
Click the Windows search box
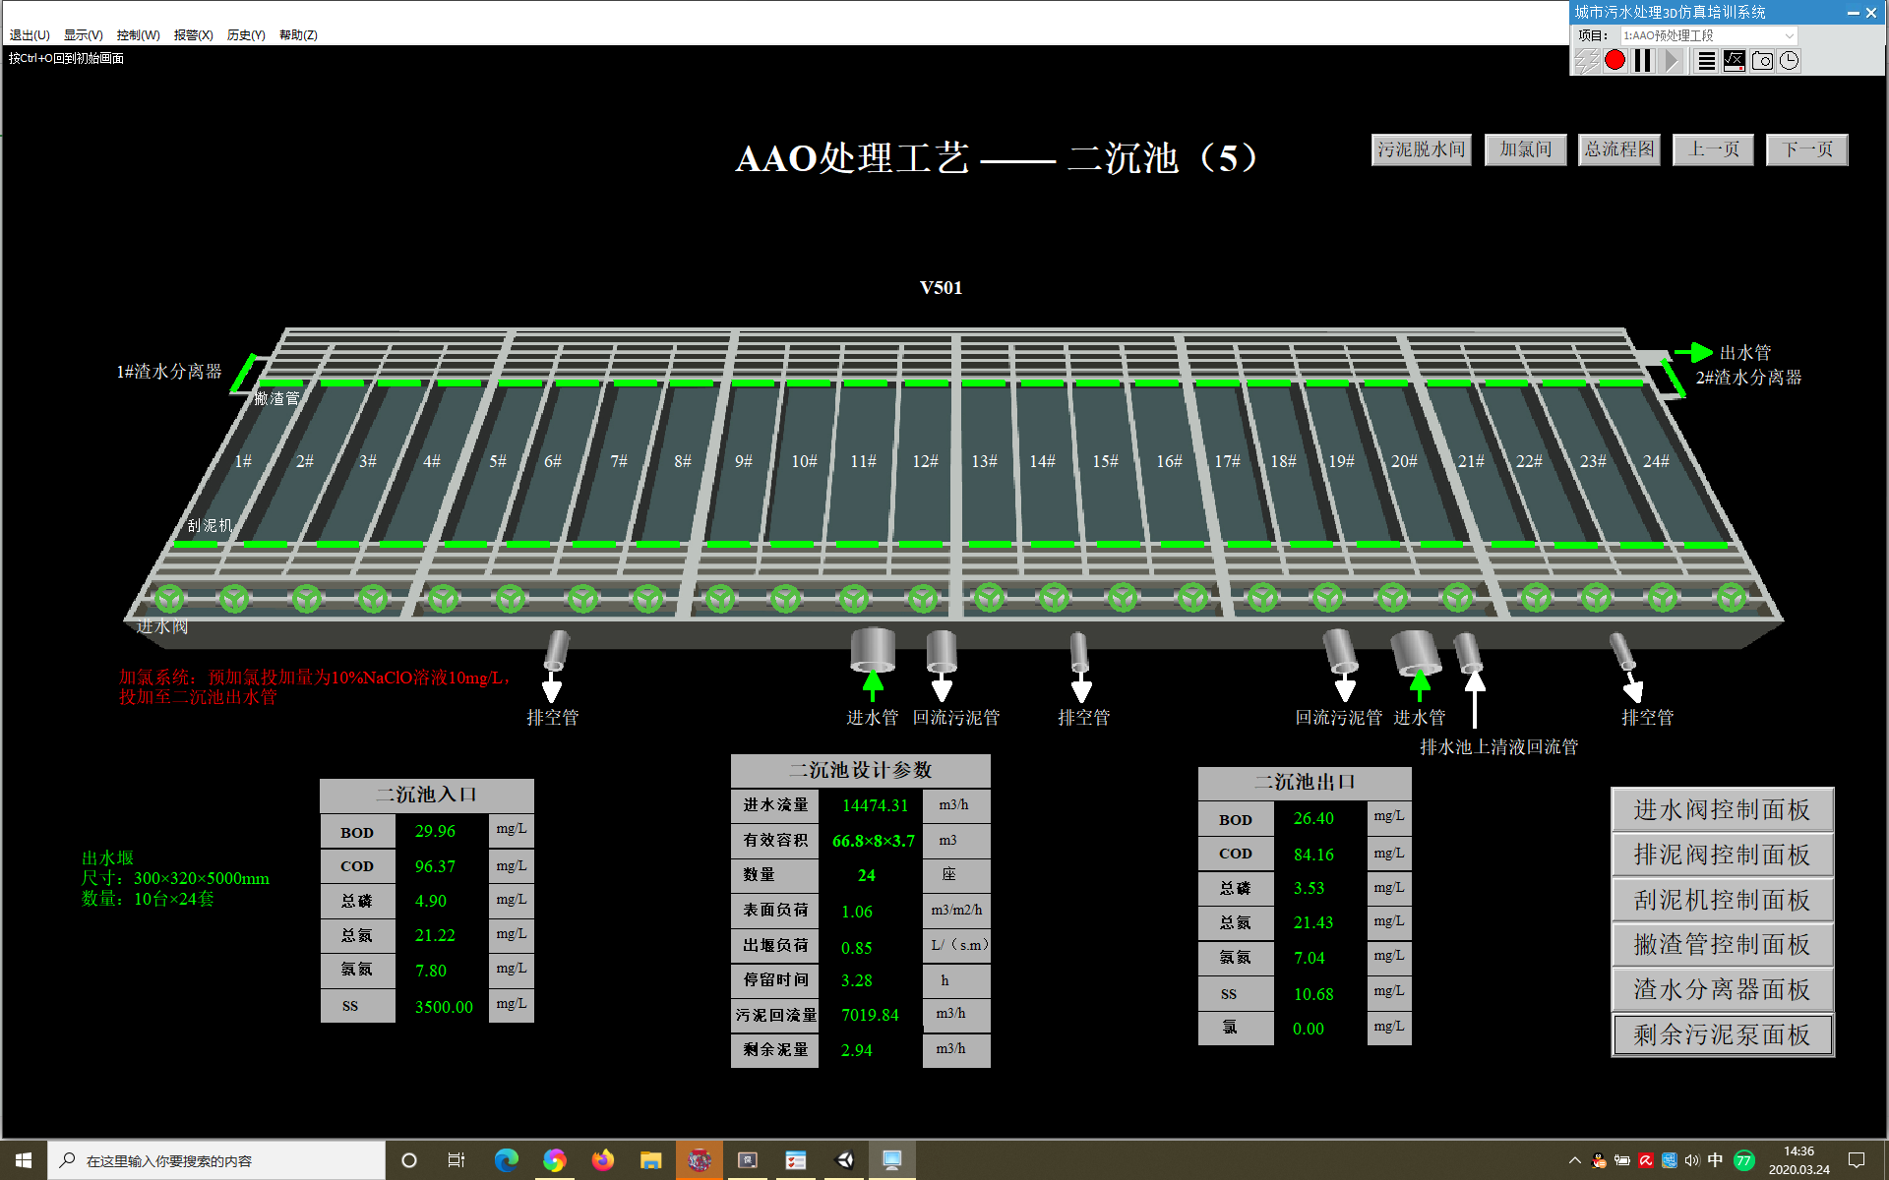pyautogui.click(x=216, y=1160)
